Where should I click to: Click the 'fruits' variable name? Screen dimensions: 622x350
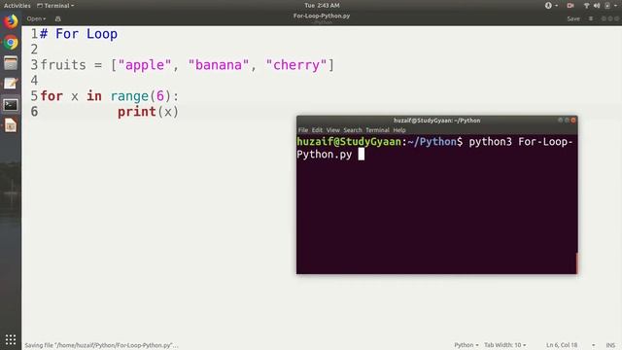[63, 65]
